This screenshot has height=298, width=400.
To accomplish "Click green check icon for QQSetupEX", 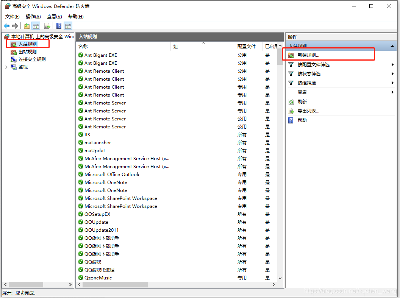I will [81, 214].
